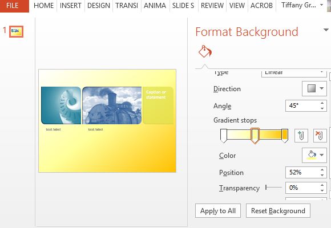Increase Transparency with the up arrow
This screenshot has width=331, height=228.
[x=322, y=185]
